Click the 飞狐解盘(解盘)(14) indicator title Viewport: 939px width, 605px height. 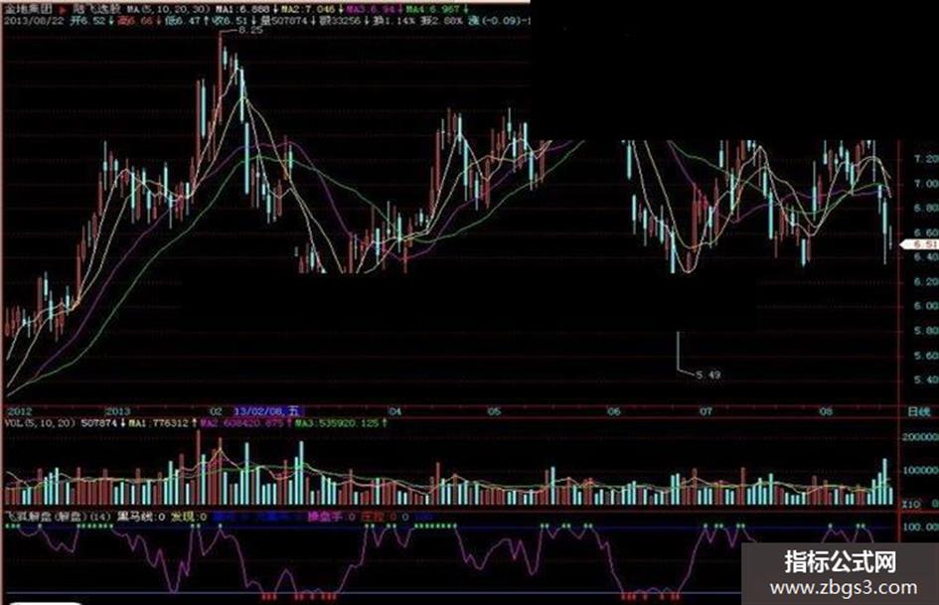[x=58, y=517]
